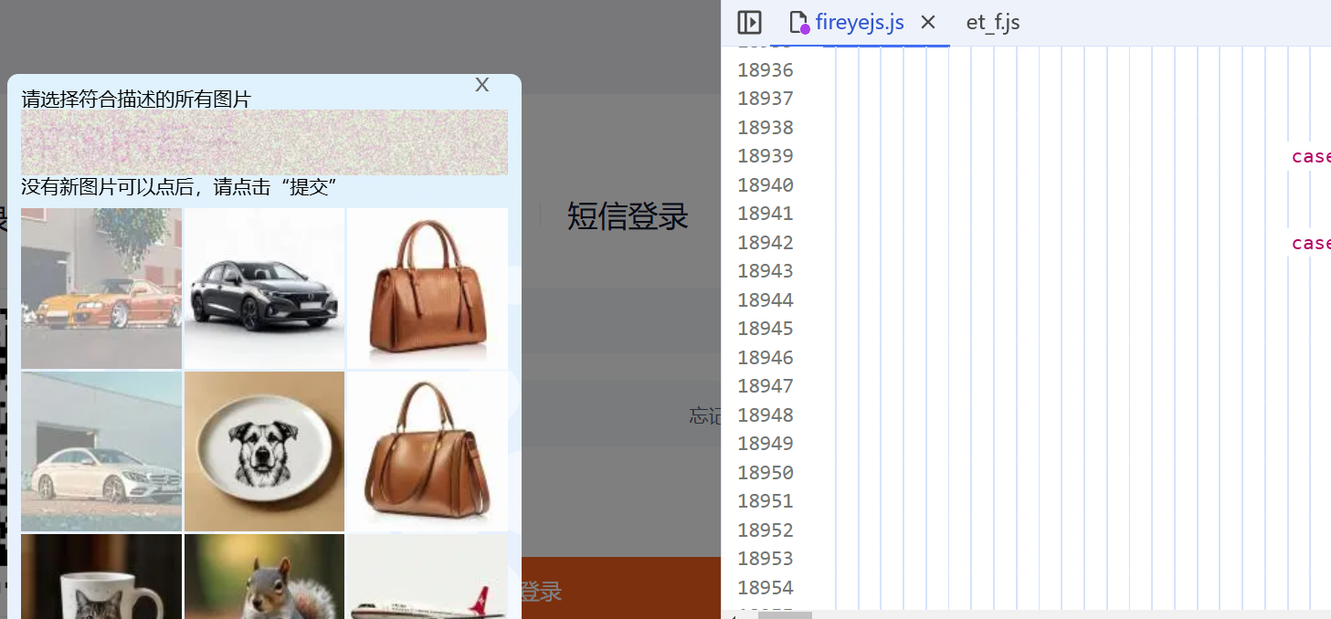
Task: Select the gray sedan car image
Action: click(x=264, y=288)
